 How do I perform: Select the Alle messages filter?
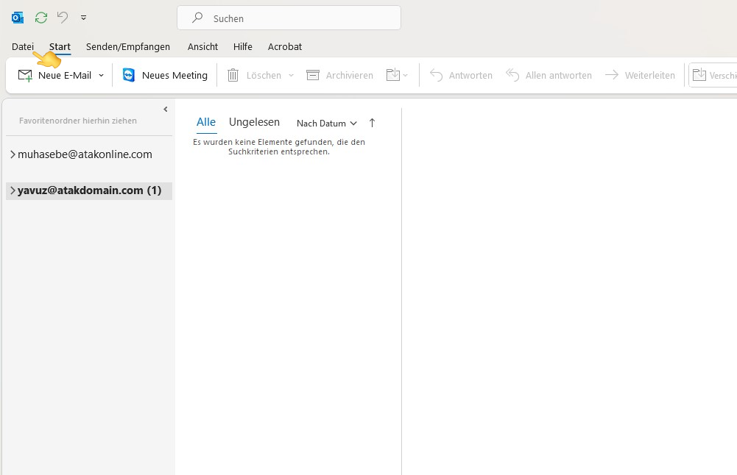[206, 122]
